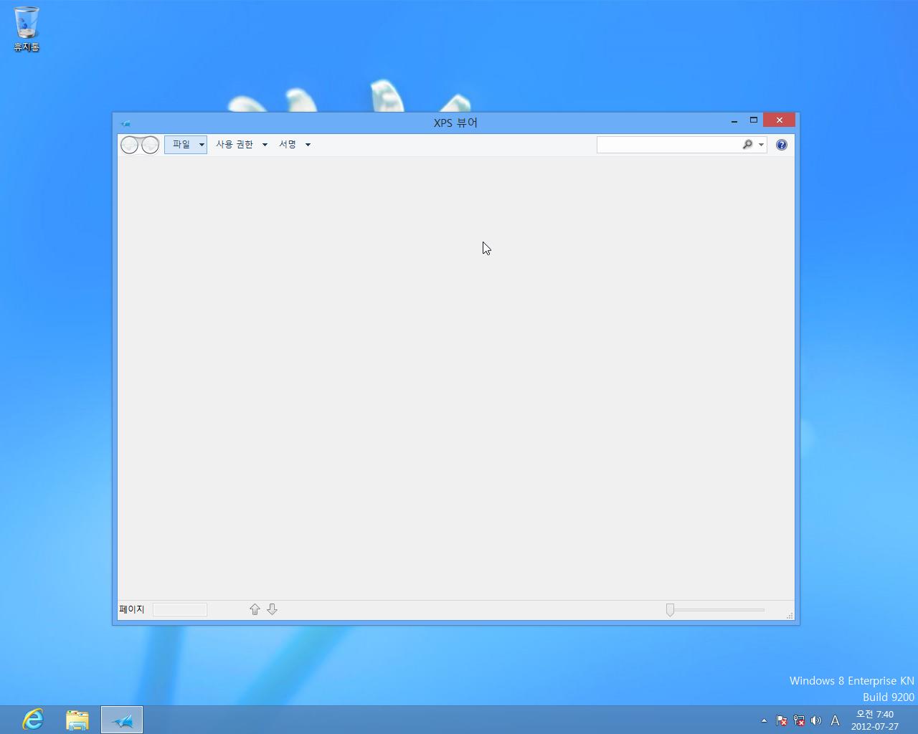Click the forward navigation round button
The height and width of the screenshot is (734, 918).
[150, 145]
